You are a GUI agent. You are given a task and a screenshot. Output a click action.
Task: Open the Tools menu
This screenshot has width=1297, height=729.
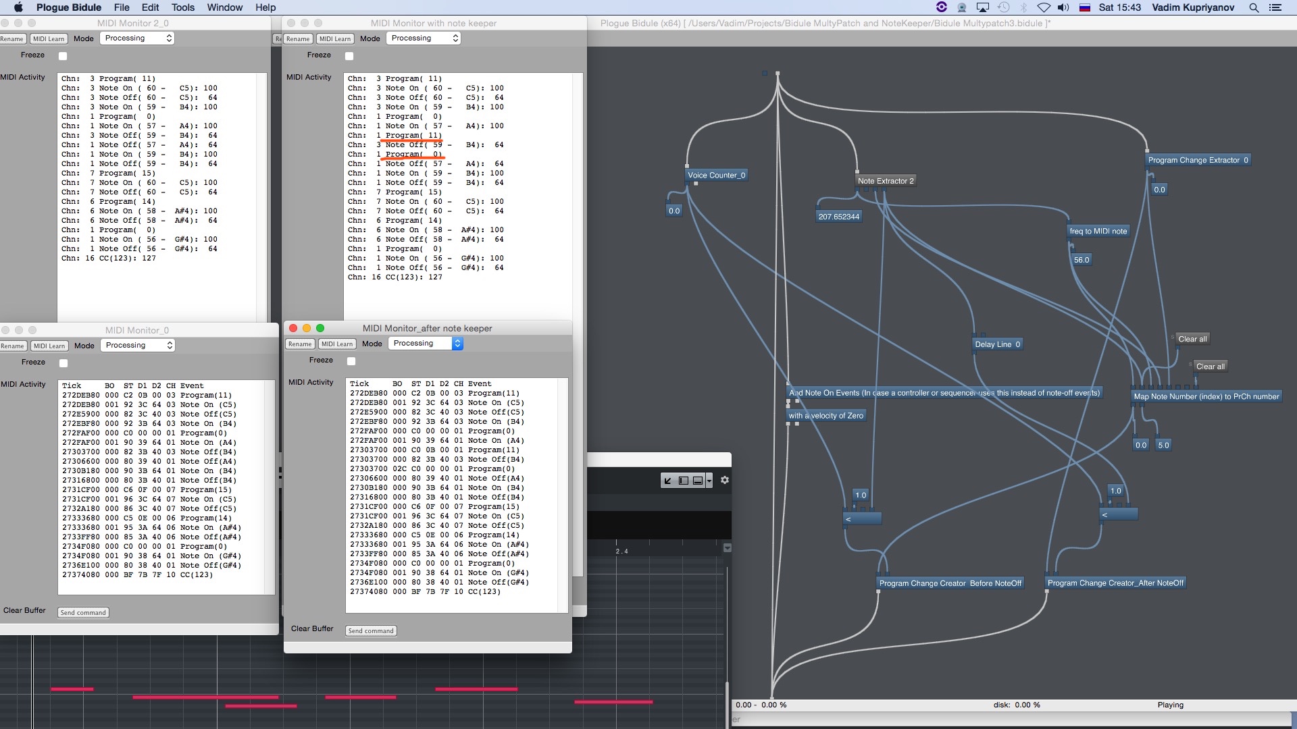point(182,7)
